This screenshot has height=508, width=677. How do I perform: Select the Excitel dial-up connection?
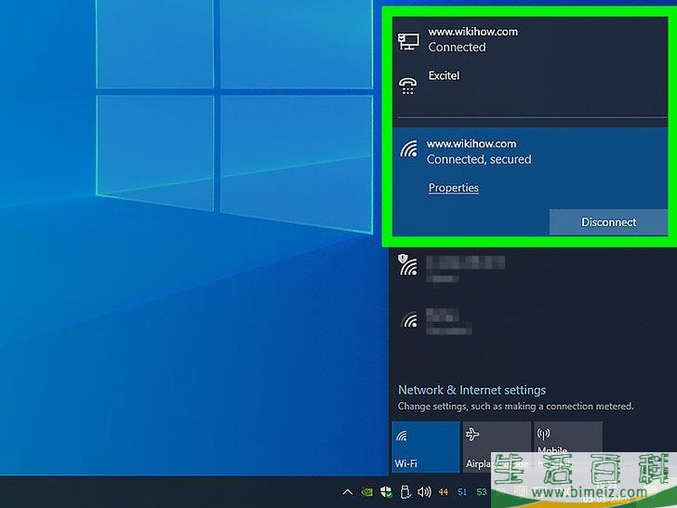click(530, 85)
